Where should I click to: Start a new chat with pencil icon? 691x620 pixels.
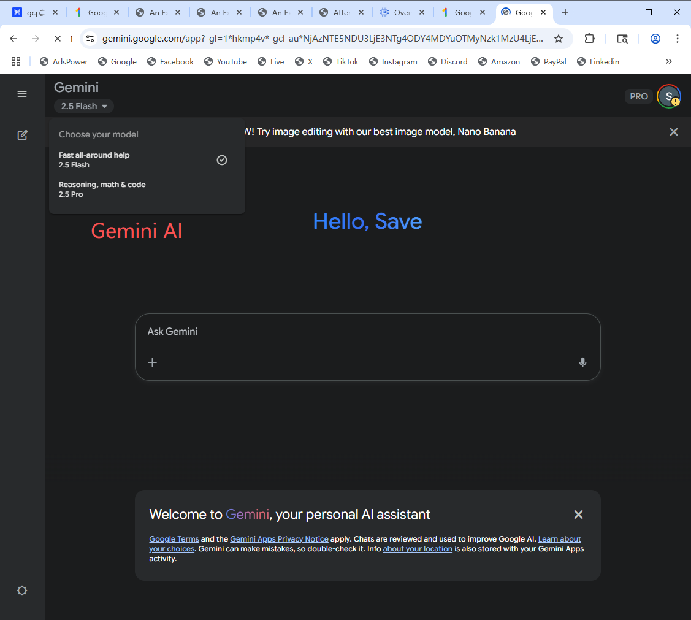click(22, 135)
